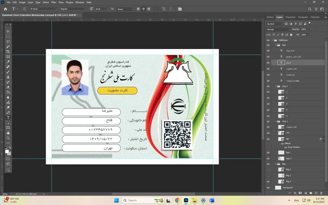Select the Eraser tool
328x205 pixels.
click(x=8, y=87)
